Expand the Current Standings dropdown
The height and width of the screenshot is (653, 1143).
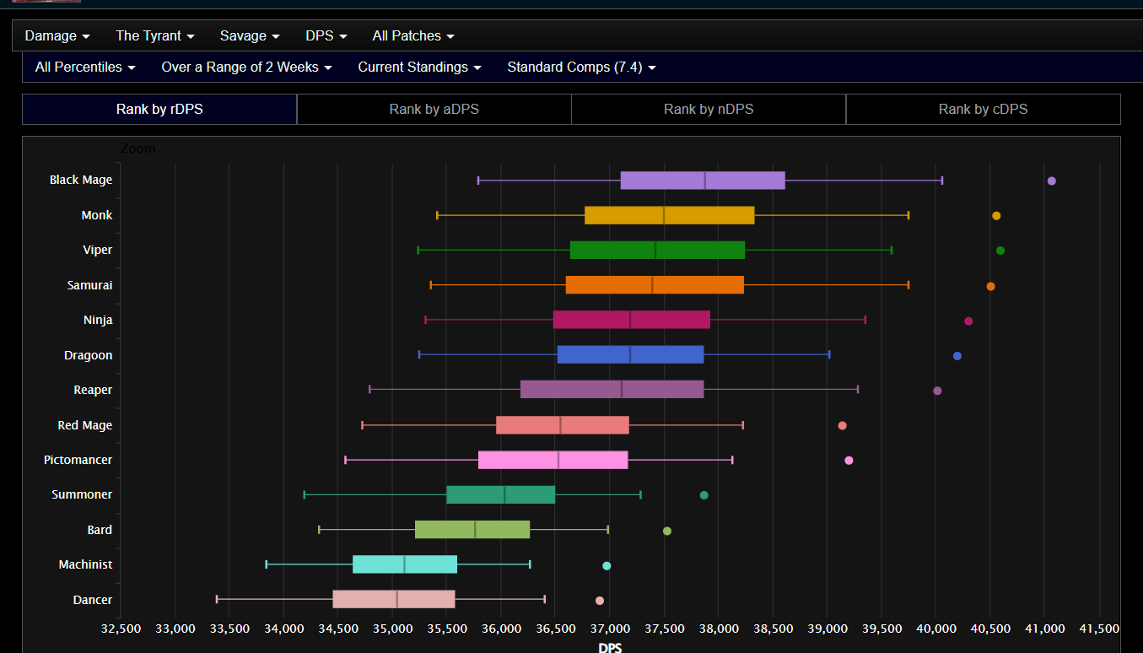click(419, 67)
